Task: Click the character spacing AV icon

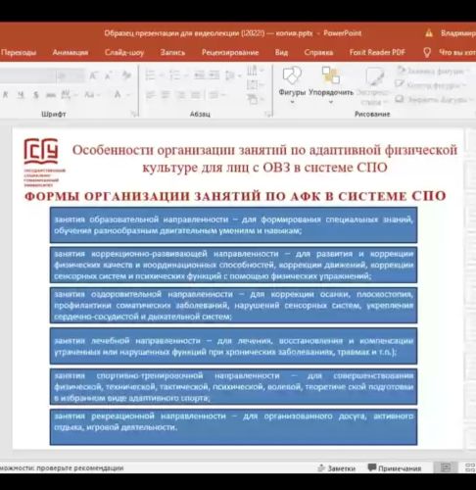Action: point(67,95)
